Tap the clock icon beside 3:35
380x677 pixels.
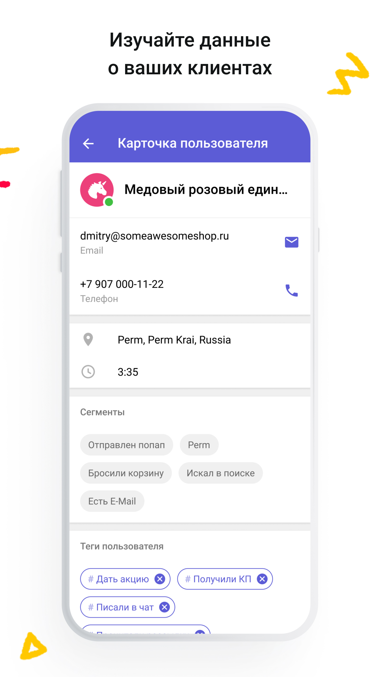[88, 372]
